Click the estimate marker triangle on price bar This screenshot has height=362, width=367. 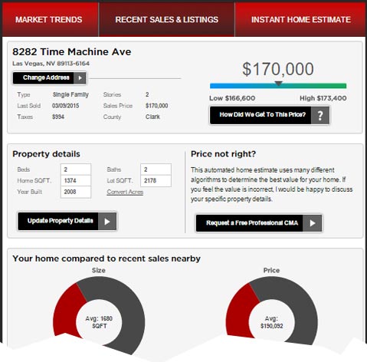pyautogui.click(x=278, y=84)
